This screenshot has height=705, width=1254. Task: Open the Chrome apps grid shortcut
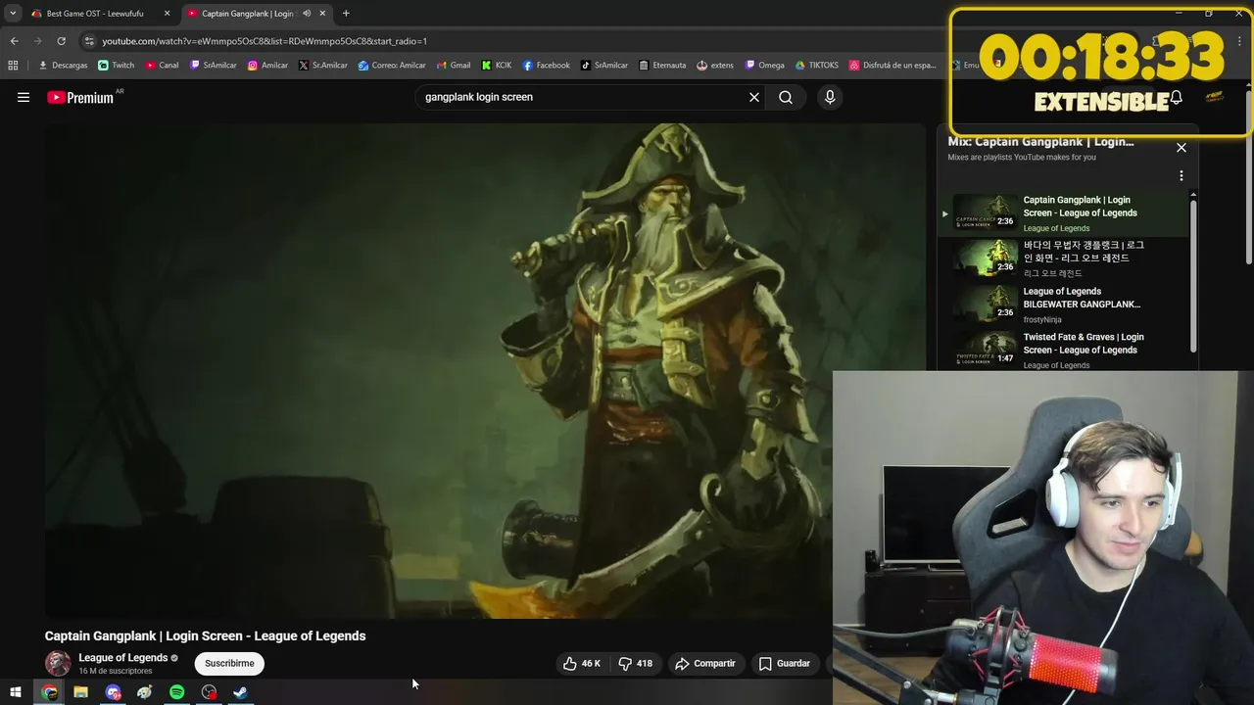(13, 66)
